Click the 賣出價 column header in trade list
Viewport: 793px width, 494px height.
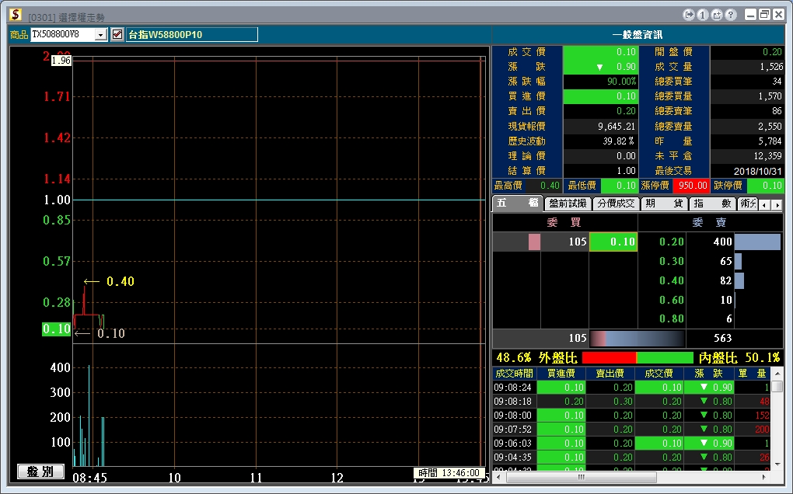610,374
